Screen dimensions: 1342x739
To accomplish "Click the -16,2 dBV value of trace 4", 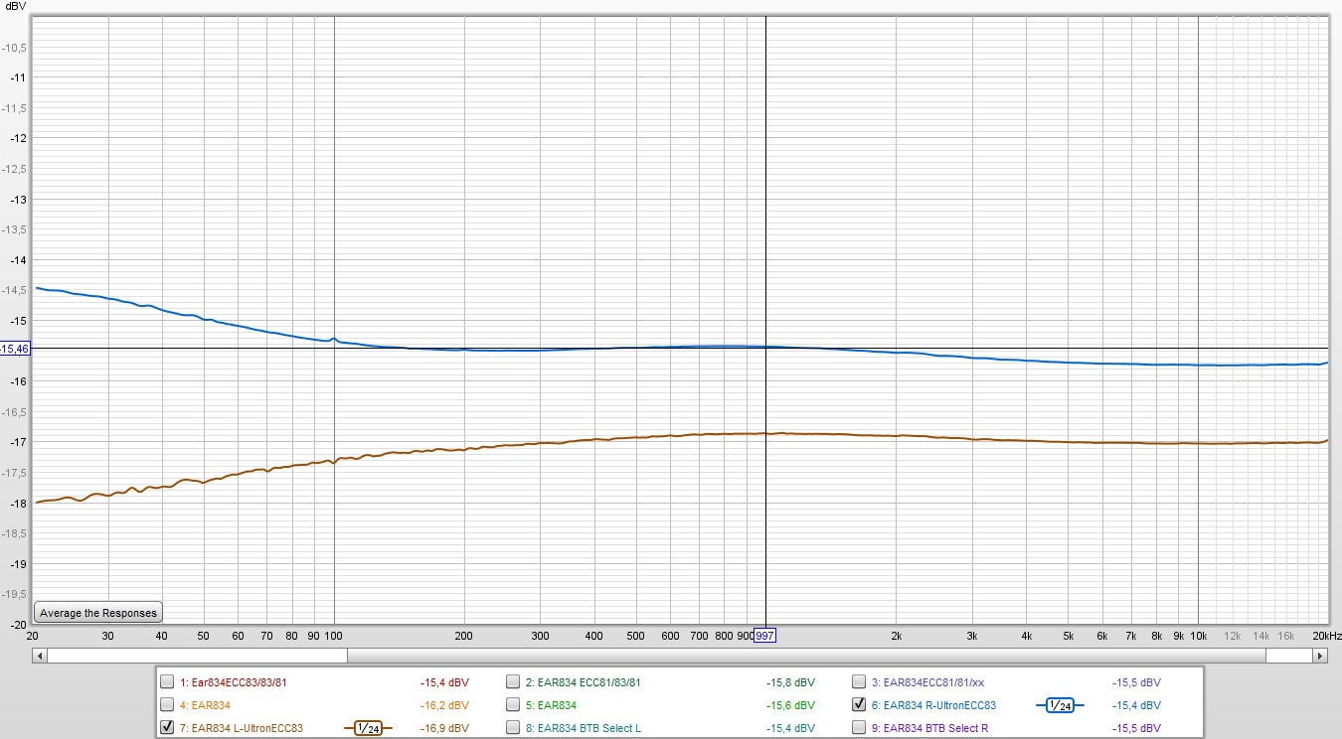I will (x=444, y=705).
